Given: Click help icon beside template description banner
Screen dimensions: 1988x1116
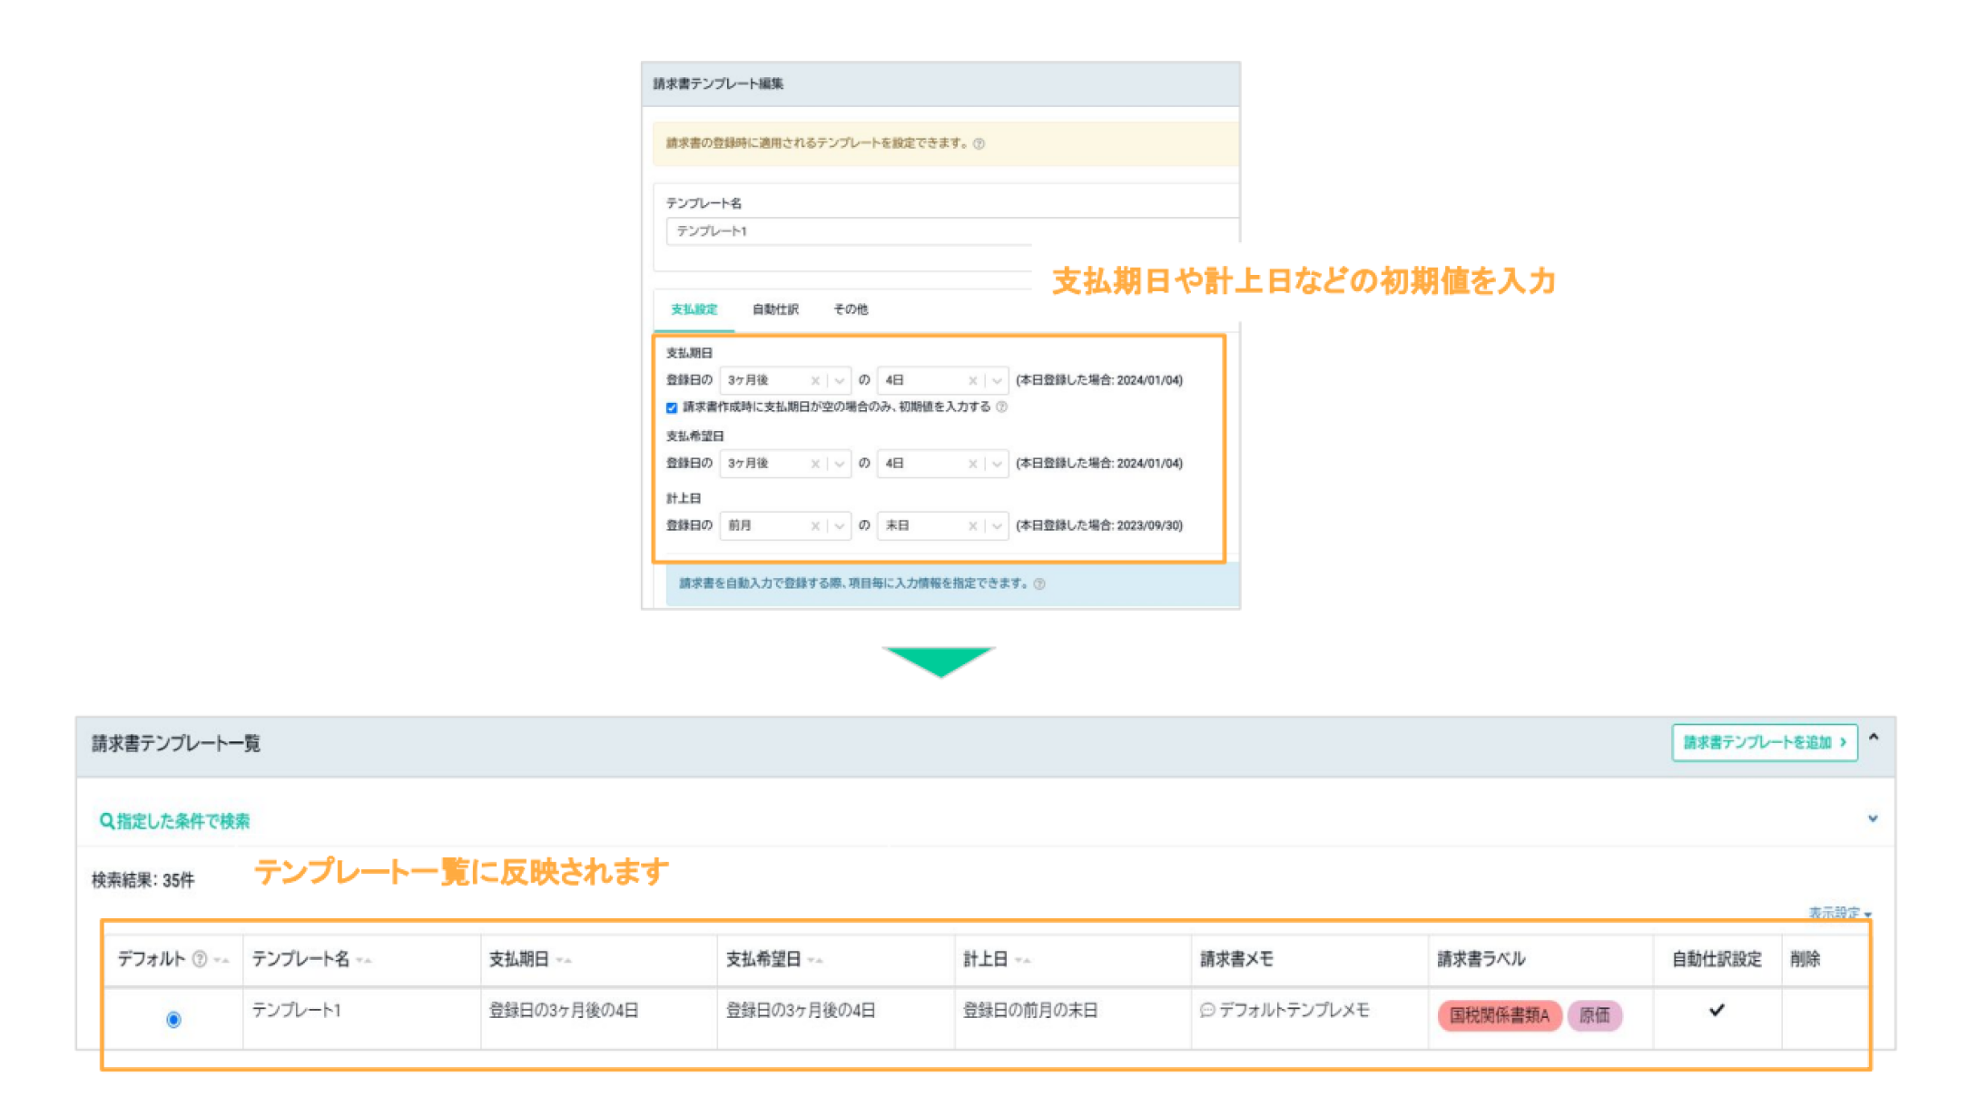Looking at the screenshot, I should tap(979, 143).
